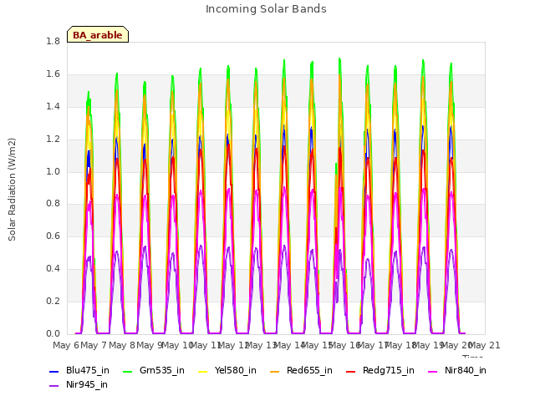Click the May 6 x-axis date label

coord(66,345)
